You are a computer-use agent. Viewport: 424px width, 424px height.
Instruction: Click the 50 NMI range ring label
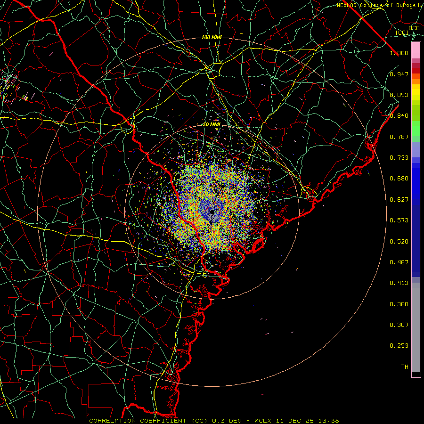212,125
